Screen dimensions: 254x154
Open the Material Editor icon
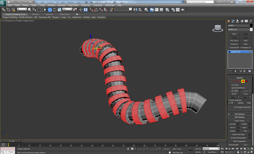pos(167,10)
